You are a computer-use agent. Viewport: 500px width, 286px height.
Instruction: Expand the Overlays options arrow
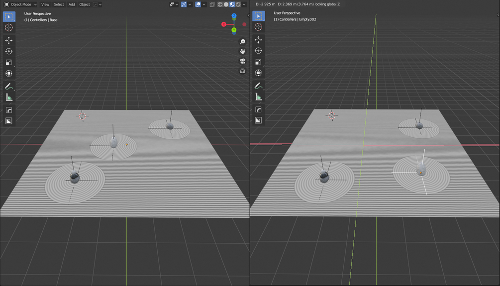tap(204, 4)
